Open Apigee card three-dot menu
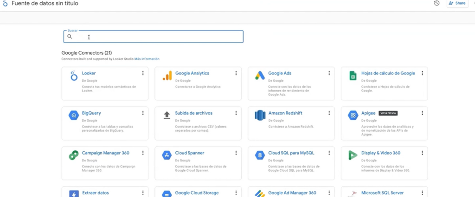475x197 pixels. pyautogui.click(x=422, y=113)
